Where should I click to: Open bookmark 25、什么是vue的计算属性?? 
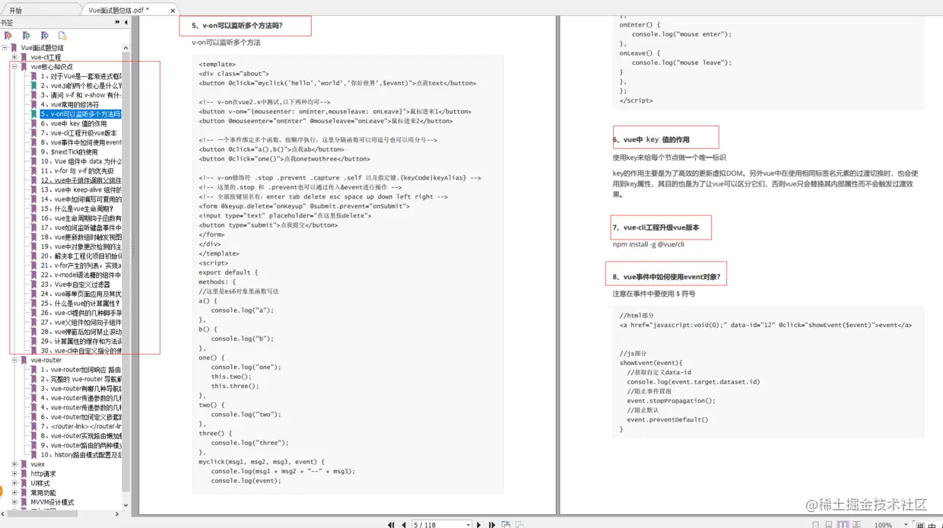click(80, 304)
